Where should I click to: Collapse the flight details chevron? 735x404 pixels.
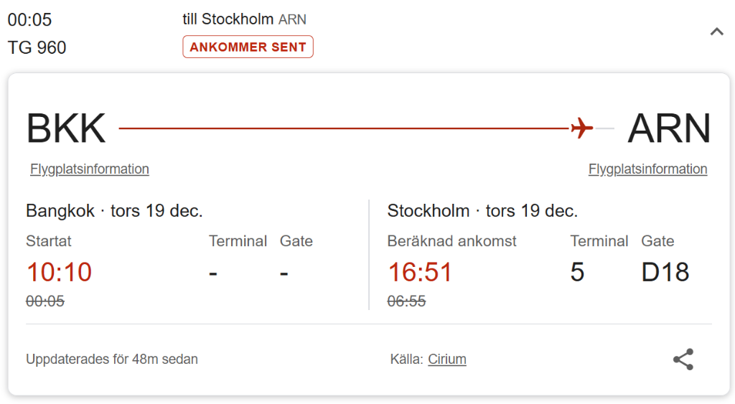point(717,32)
